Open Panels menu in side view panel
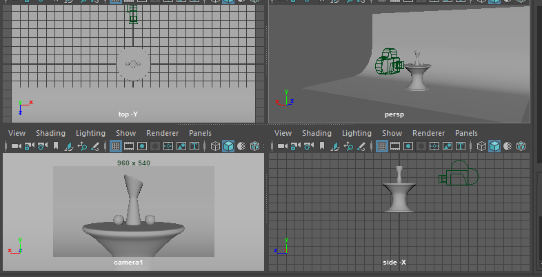542x277 pixels. coord(466,133)
